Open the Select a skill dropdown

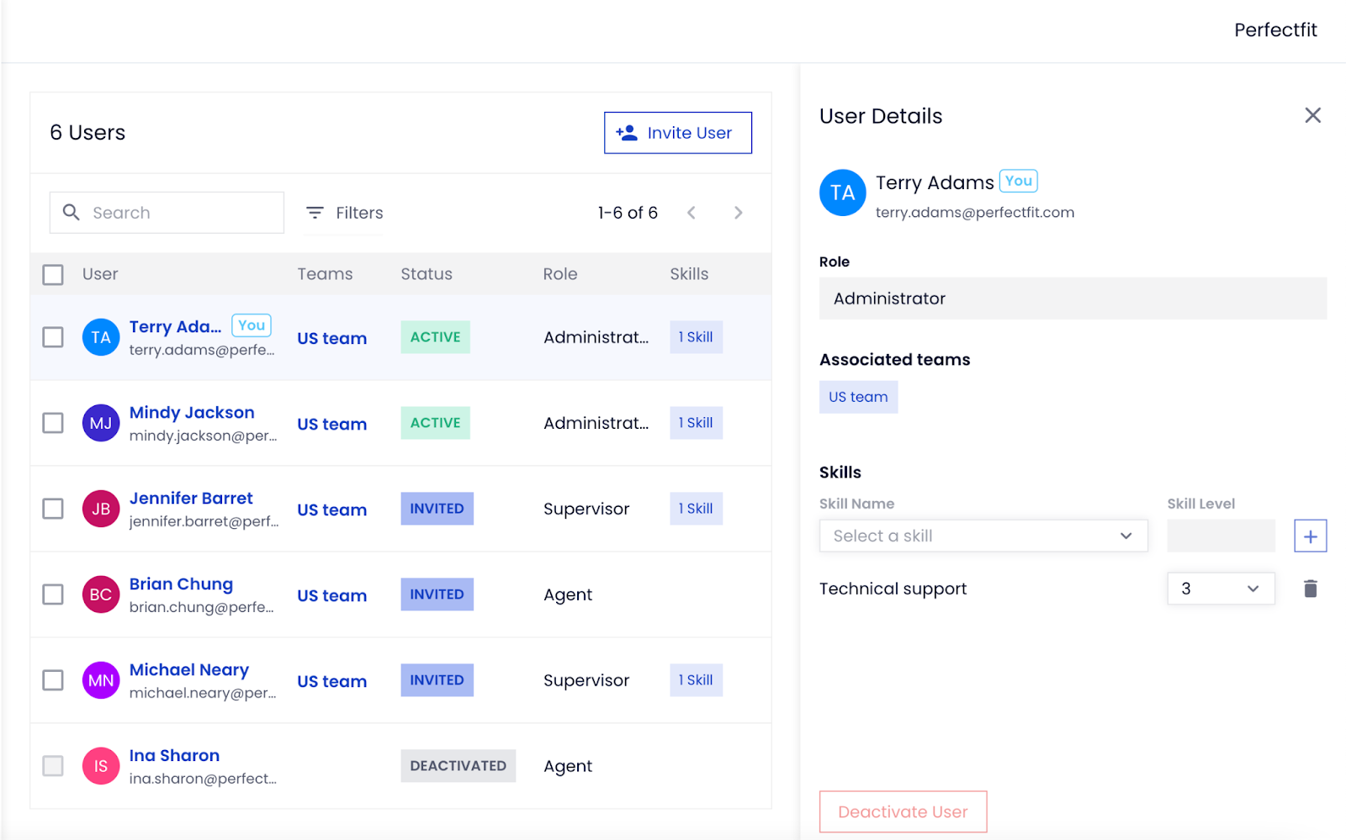click(x=983, y=536)
